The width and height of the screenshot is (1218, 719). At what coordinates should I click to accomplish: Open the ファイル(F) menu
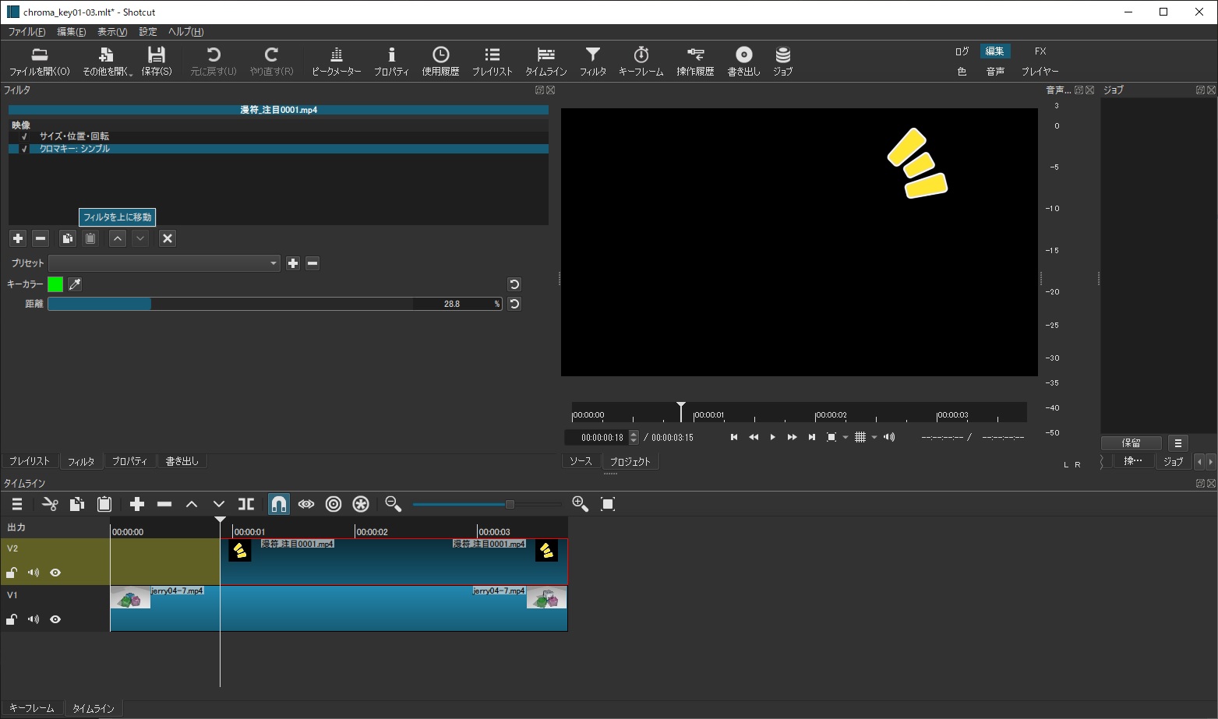coord(26,32)
